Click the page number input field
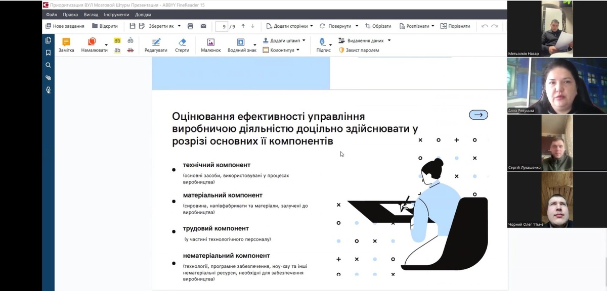 [222, 26]
